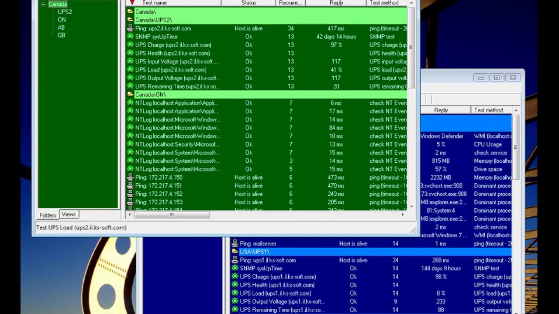Click the green icon of the 42 days SNMP sysUpTime row
This screenshot has height=314, width=559.
pos(130,37)
